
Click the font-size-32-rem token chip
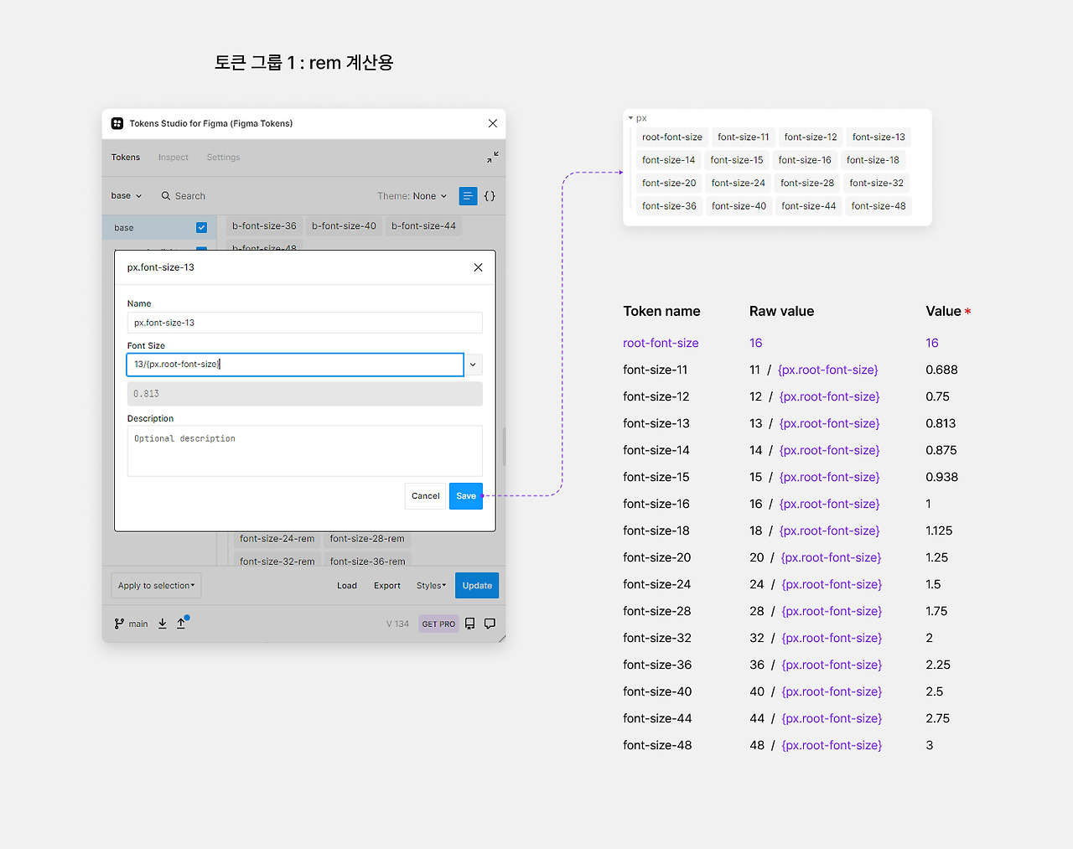pyautogui.click(x=277, y=562)
